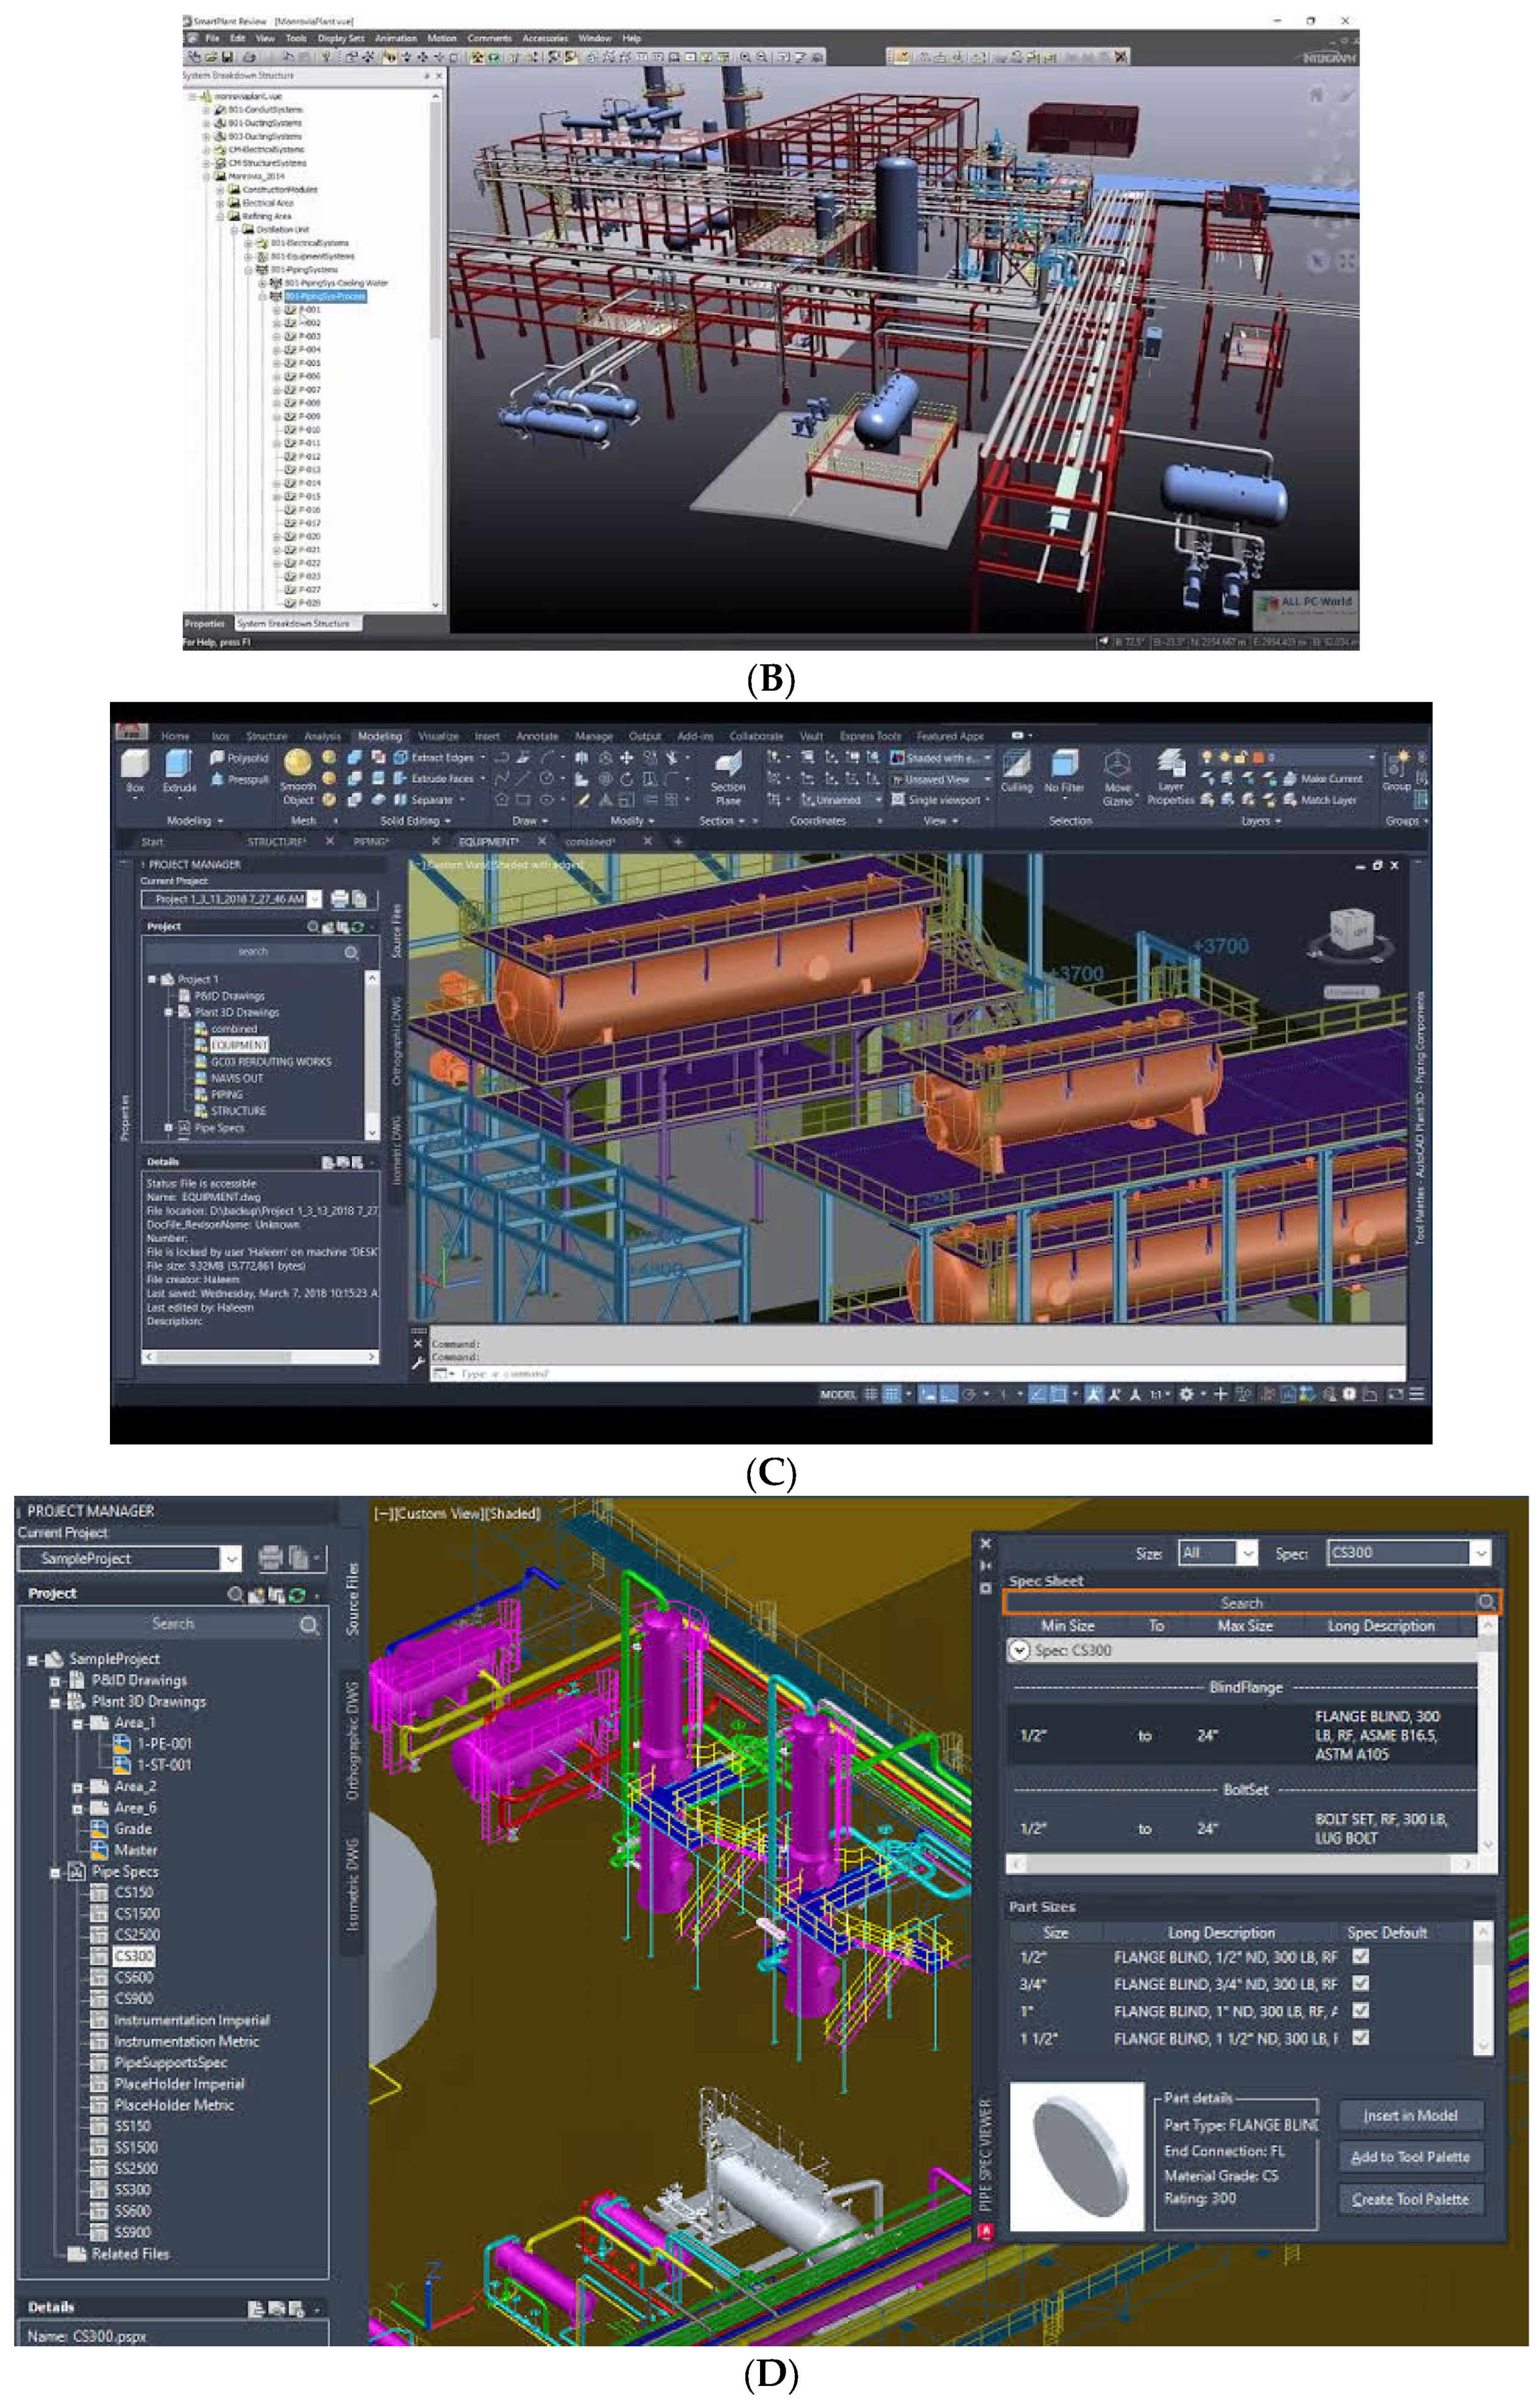
Task: Expand the Area_2 tree node
Action: pos(78,1787)
